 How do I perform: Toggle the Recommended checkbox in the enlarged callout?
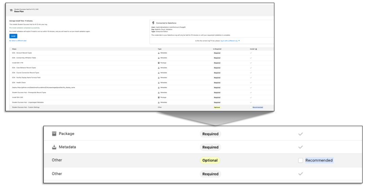[300, 160]
